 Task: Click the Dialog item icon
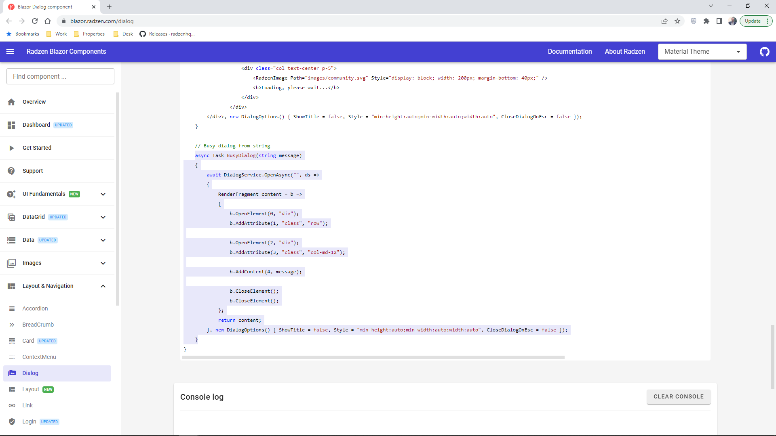coord(12,373)
